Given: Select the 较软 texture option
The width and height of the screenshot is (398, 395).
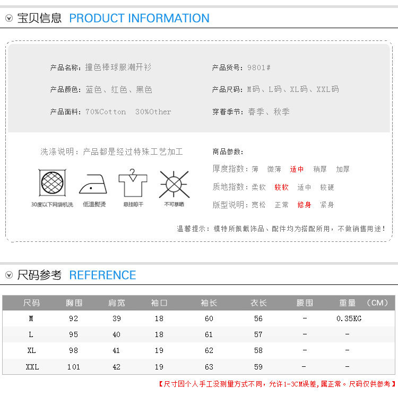Looking at the screenshot, I should (281, 187).
